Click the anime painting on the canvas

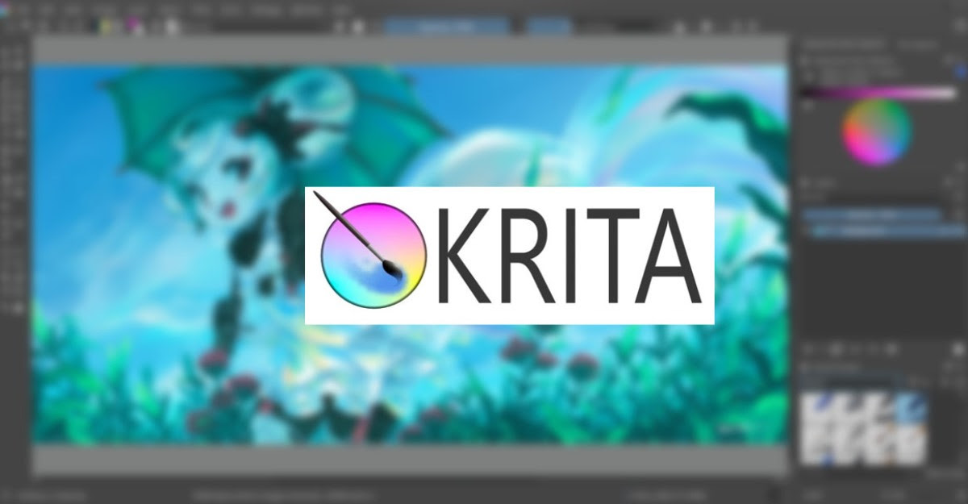[x=410, y=254]
